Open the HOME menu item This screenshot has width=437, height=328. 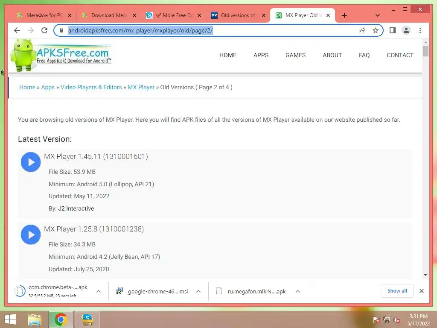pos(228,55)
